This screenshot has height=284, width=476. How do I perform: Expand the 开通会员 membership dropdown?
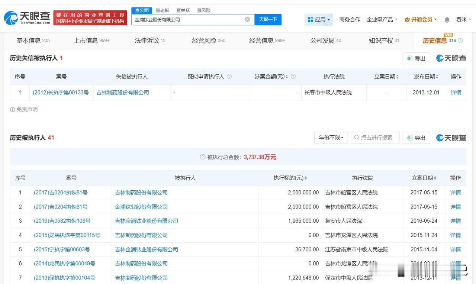point(421,19)
